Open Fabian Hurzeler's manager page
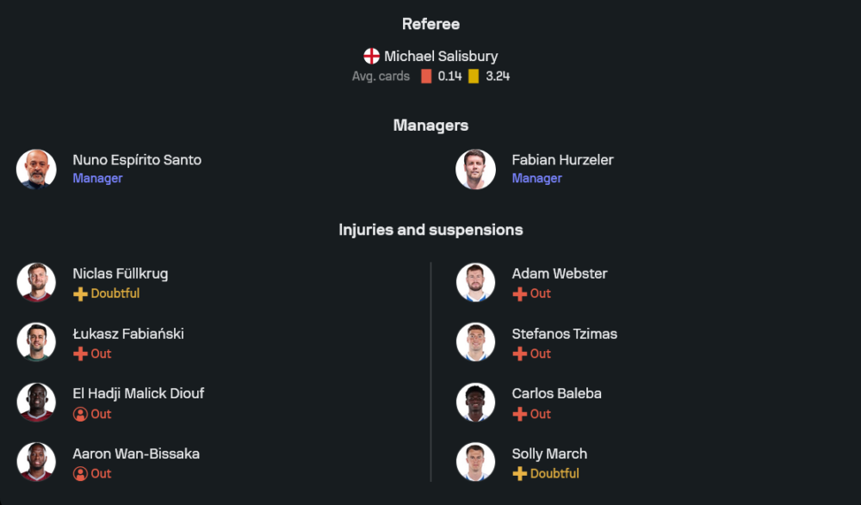Image resolution: width=861 pixels, height=505 pixels. 562,160
